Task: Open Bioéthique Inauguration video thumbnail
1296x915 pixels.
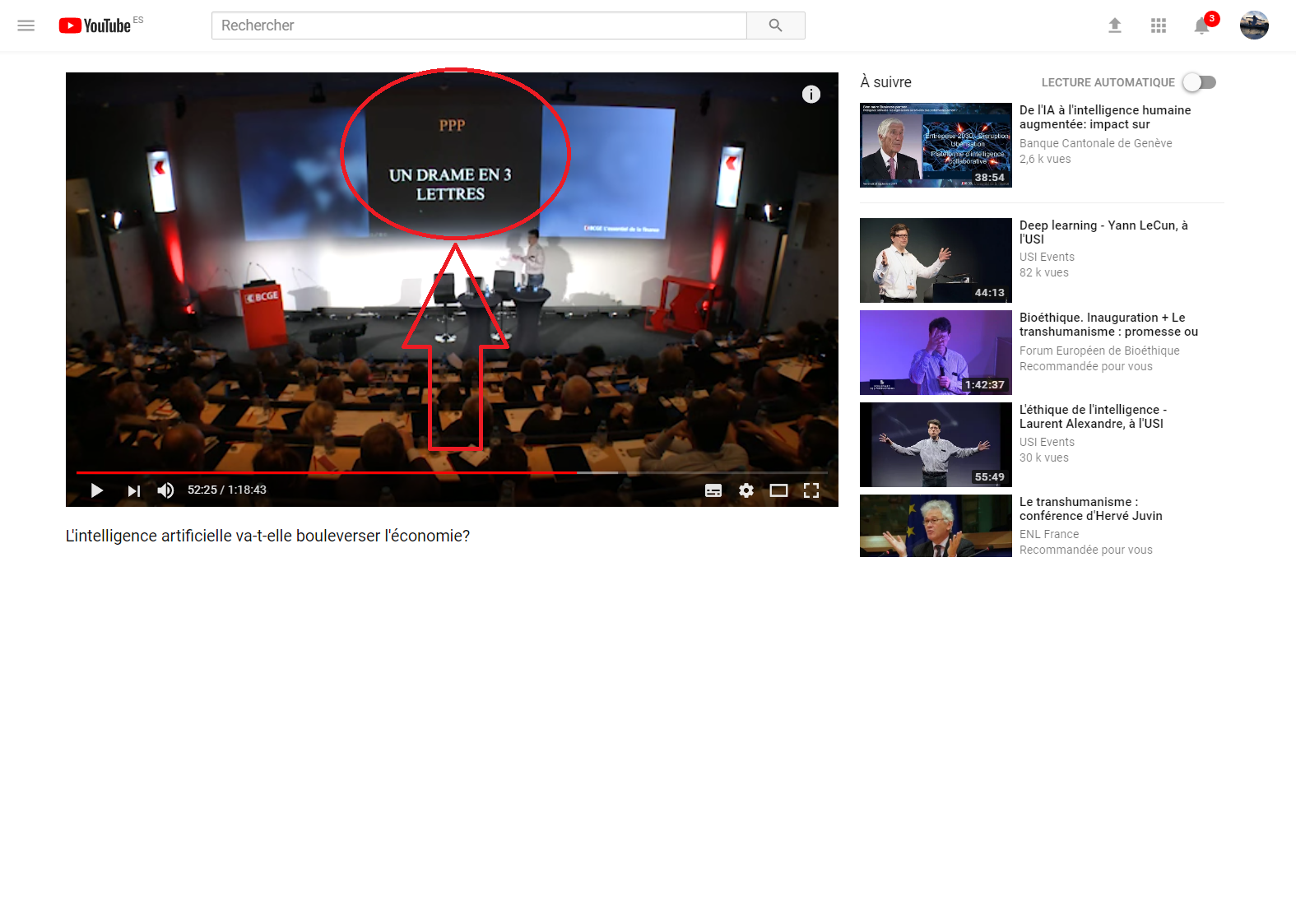Action: pyautogui.click(x=936, y=352)
